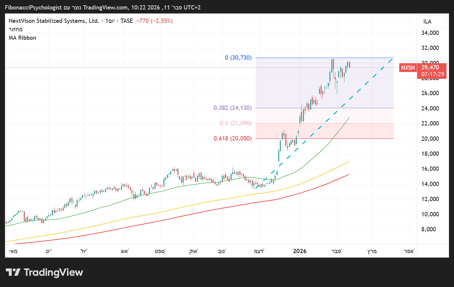Viewport: 454px width, 287px height.
Task: Click the NXSN symbol tag beside the price
Action: point(408,68)
